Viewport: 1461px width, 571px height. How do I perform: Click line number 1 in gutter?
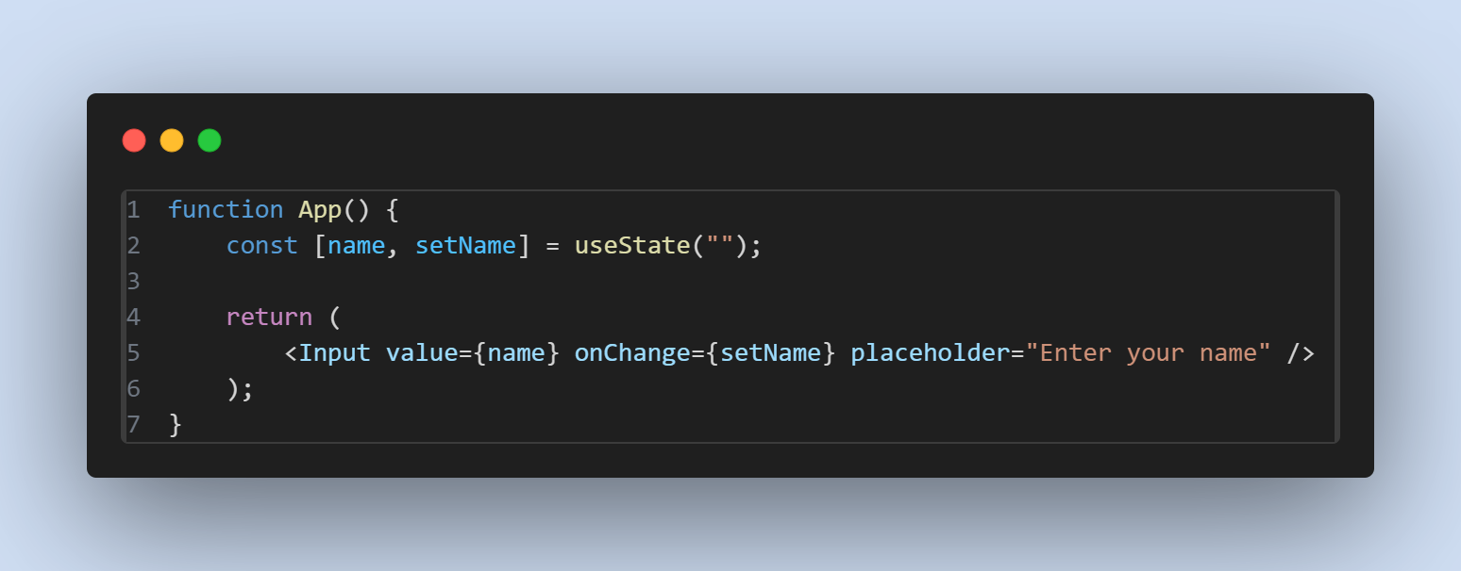click(133, 209)
